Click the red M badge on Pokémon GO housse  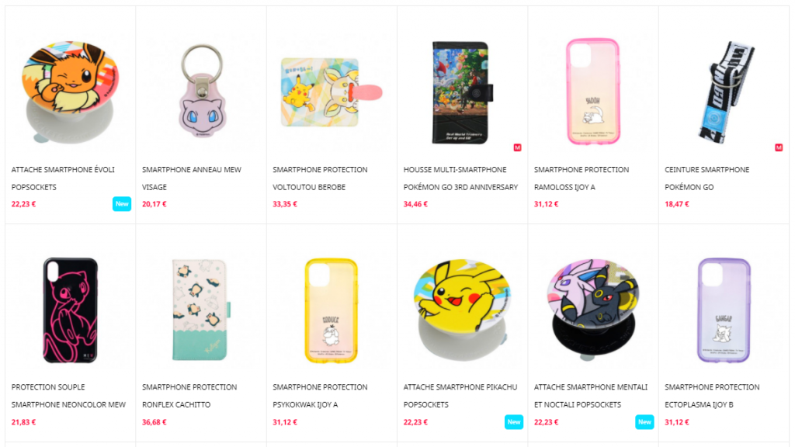tap(517, 147)
